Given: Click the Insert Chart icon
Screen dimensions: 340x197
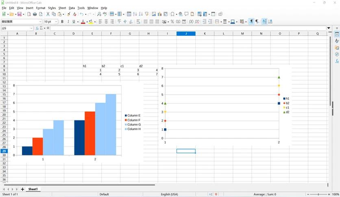Looking at the screenshot, I should click(159, 14).
